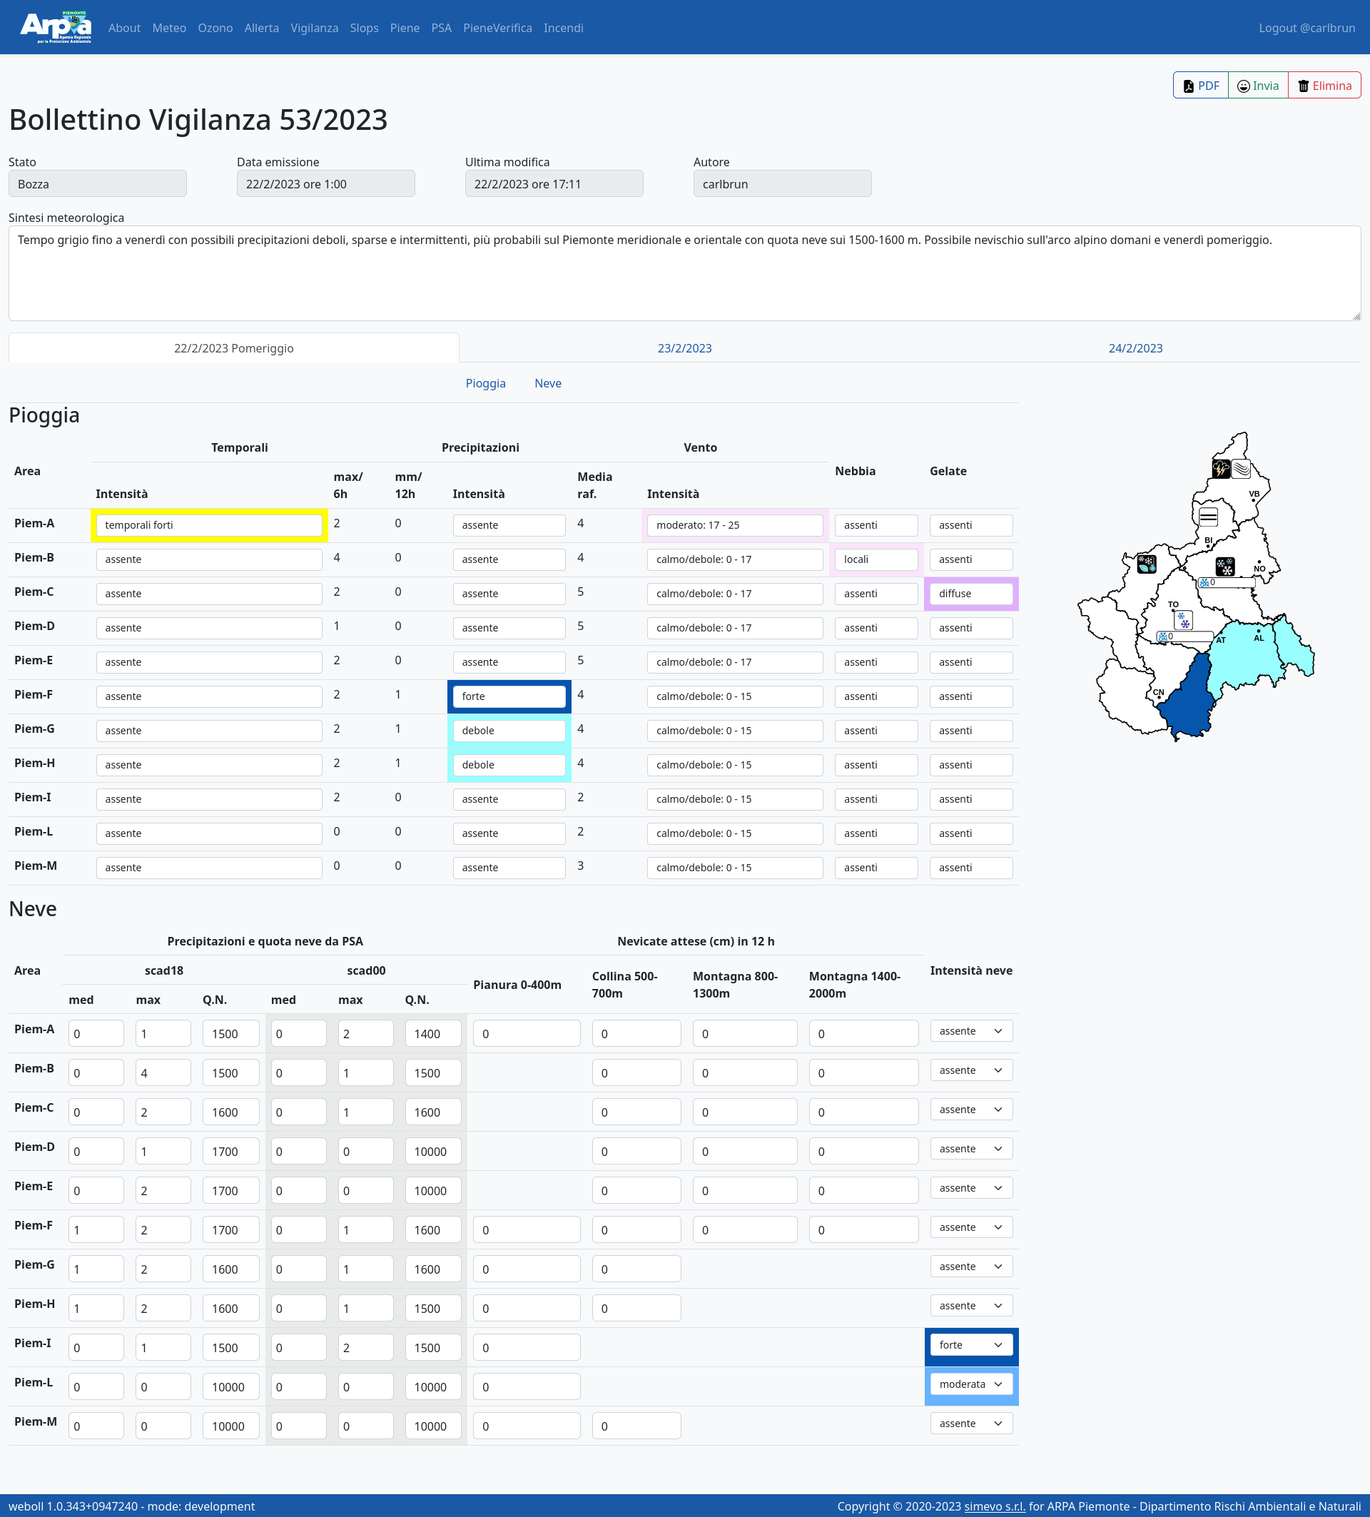Expand Piem-A snow intensity dropdown

click(970, 1031)
